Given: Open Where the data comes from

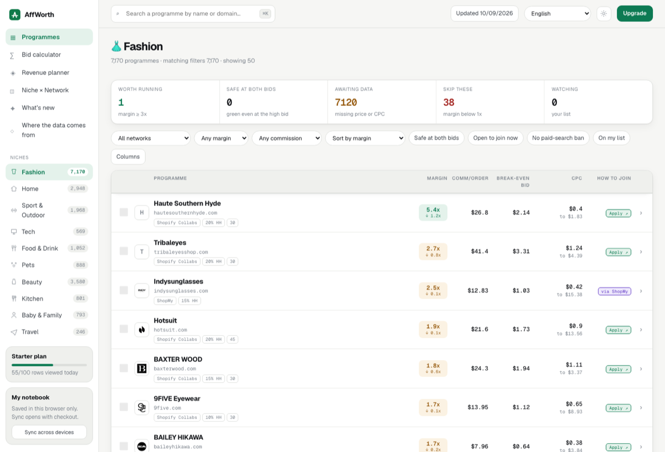Looking at the screenshot, I should coord(49,130).
